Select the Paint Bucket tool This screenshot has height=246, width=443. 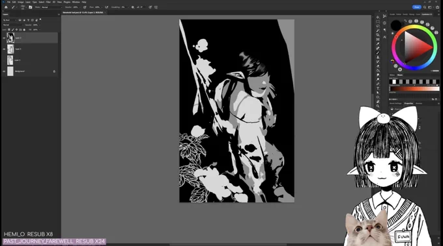pyautogui.click(x=378, y=71)
